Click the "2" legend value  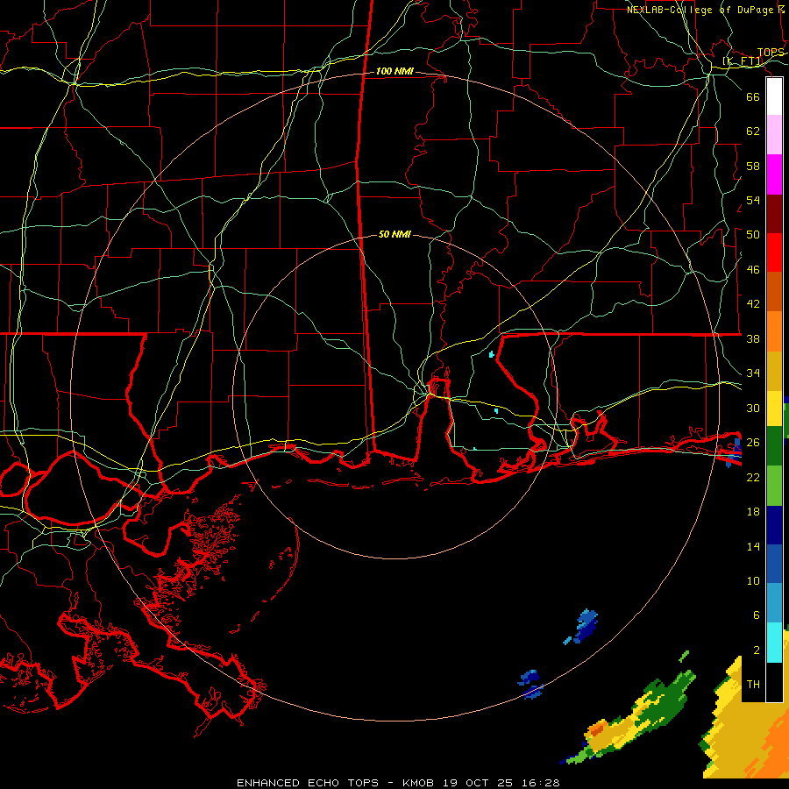tap(757, 650)
